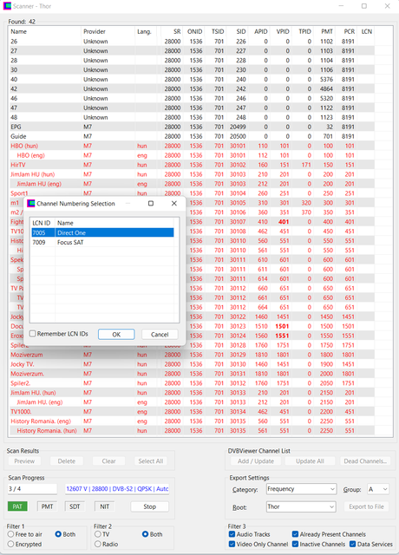Select the Free to air radio option

coord(11,534)
